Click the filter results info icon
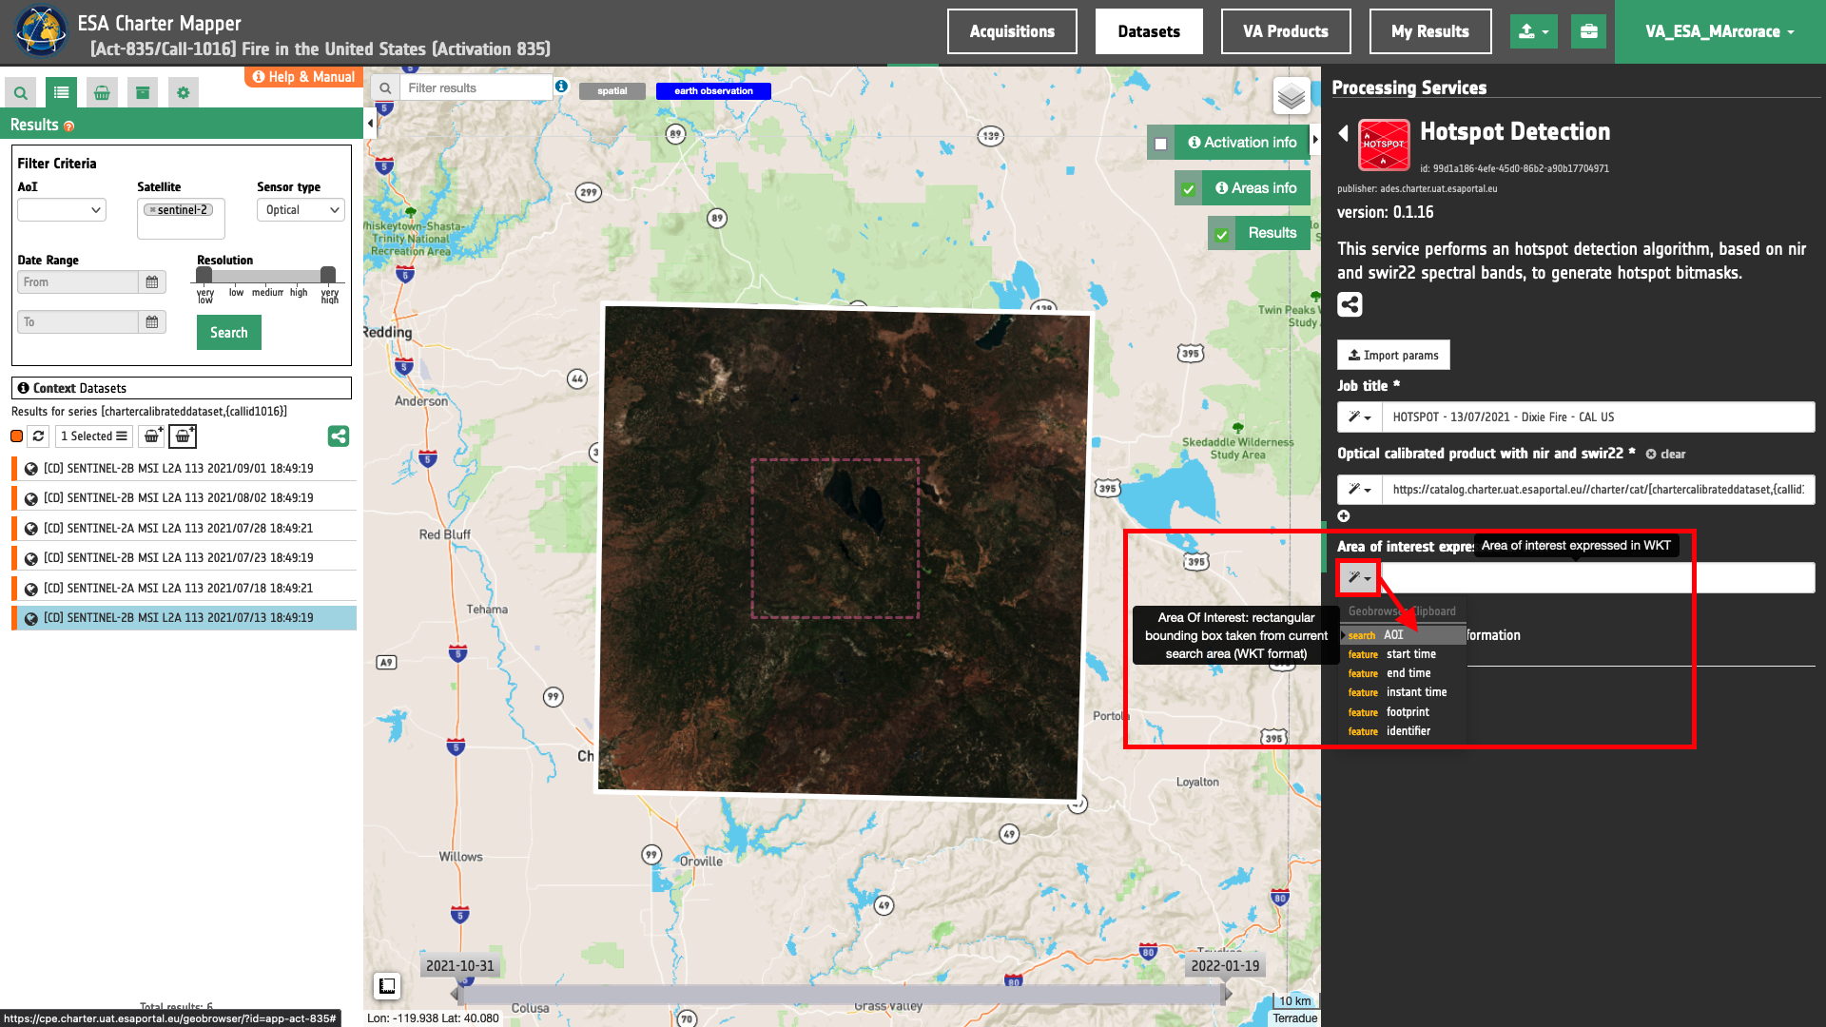The height and width of the screenshot is (1027, 1826). coord(562,87)
